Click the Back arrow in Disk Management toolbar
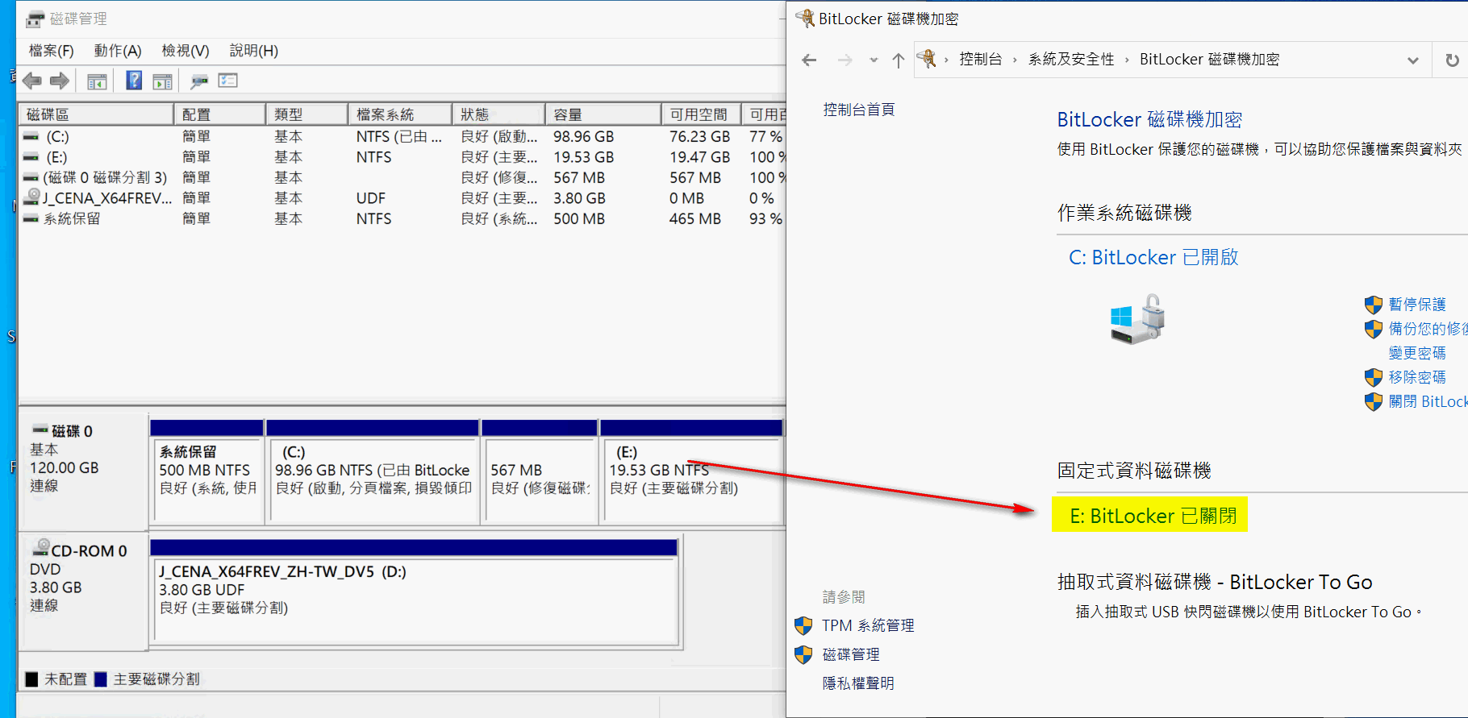The image size is (1468, 718). 32,81
